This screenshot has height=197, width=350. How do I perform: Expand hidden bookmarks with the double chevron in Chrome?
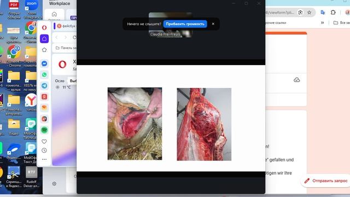pyautogui.click(x=322, y=23)
